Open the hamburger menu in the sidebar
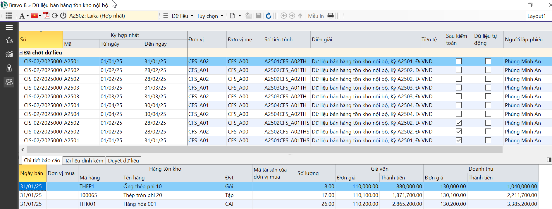This screenshot has width=552, height=209. pyautogui.click(x=9, y=28)
